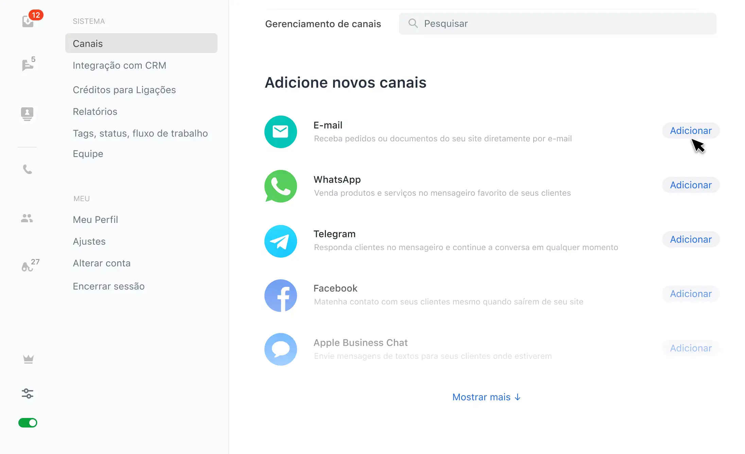This screenshot has height=454, width=745.
Task: Focus the Pesquisar search field
Action: coord(557,23)
